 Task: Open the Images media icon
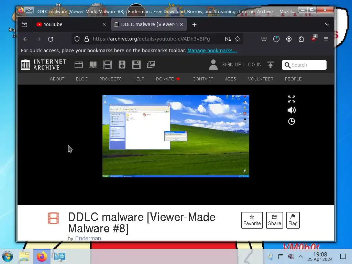click(151, 65)
